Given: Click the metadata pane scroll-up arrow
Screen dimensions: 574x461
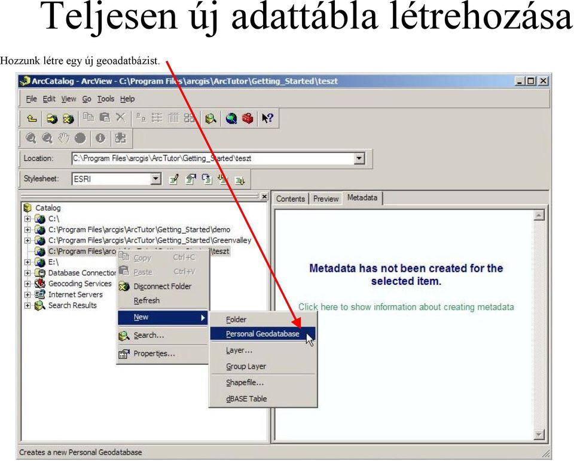Looking at the screenshot, I should click(x=539, y=216).
